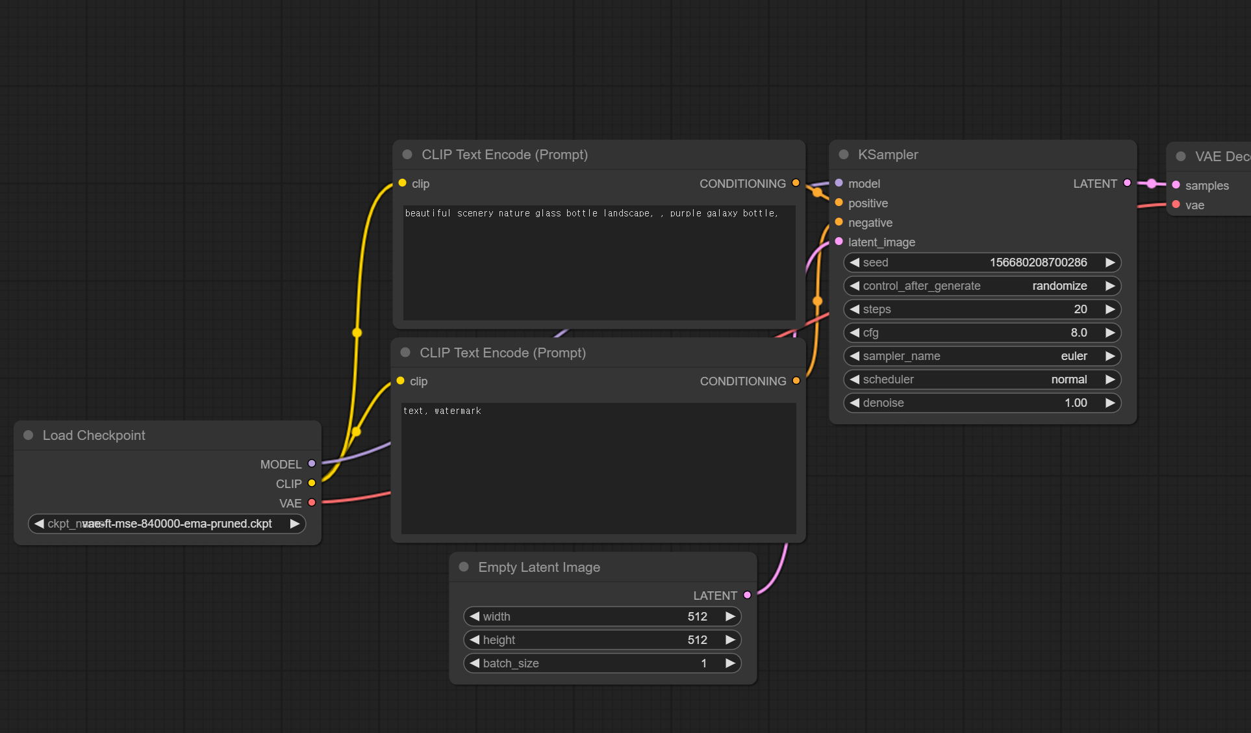Toggle collapse dot on Empty Latent Image
The width and height of the screenshot is (1251, 733).
(x=464, y=567)
